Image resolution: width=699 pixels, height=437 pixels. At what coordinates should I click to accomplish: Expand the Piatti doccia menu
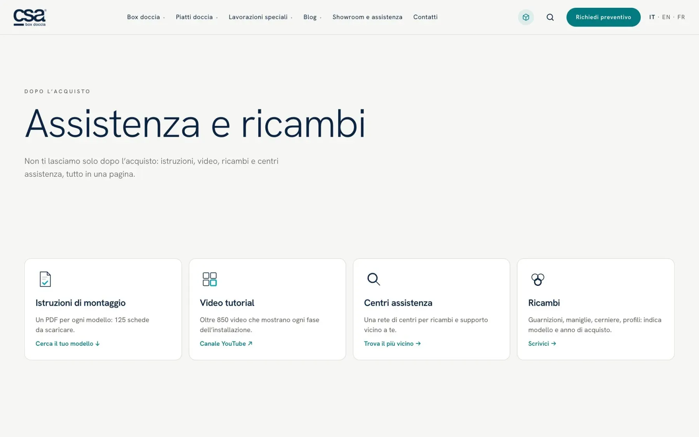tap(196, 17)
